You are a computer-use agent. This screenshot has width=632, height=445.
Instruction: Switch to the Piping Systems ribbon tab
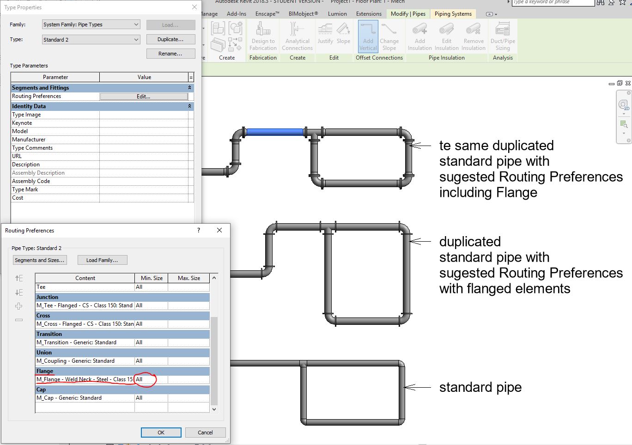click(x=453, y=13)
